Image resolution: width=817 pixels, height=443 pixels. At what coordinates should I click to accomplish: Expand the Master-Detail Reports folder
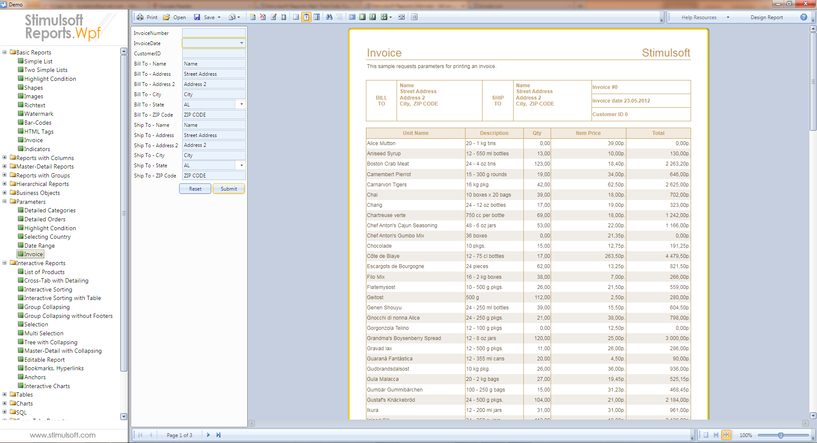5,166
